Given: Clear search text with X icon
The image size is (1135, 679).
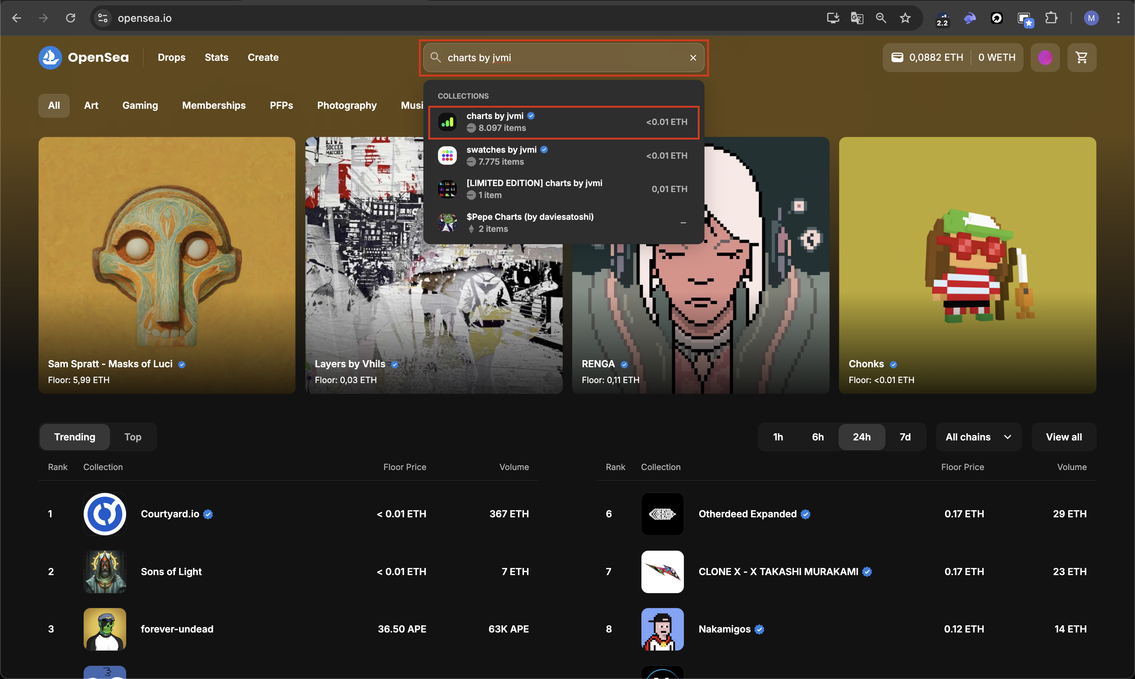Looking at the screenshot, I should click(693, 58).
